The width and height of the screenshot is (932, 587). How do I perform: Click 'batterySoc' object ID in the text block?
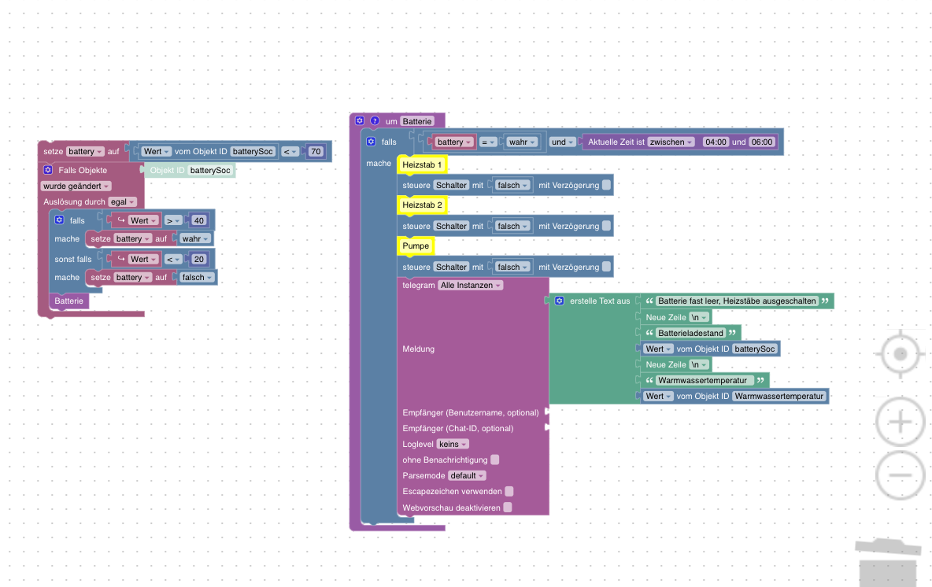pos(755,349)
